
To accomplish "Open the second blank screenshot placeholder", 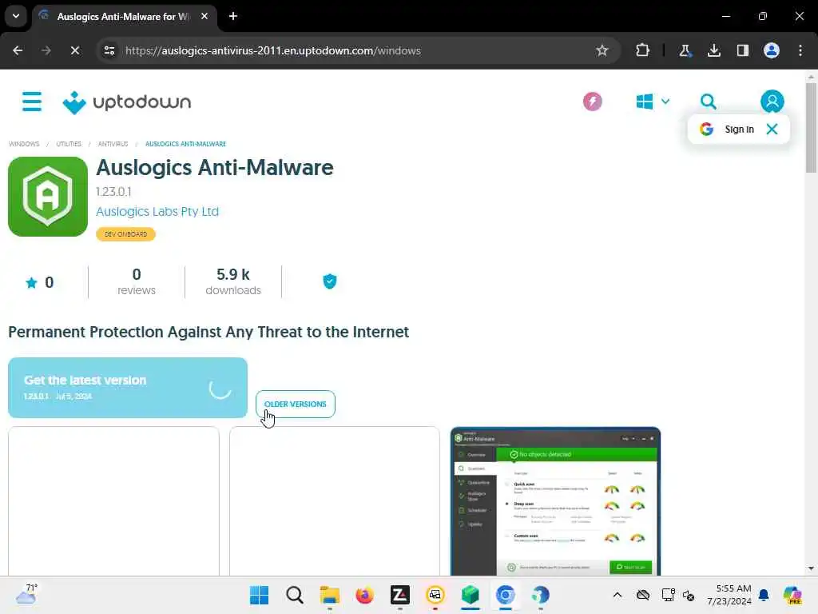I will 335,501.
